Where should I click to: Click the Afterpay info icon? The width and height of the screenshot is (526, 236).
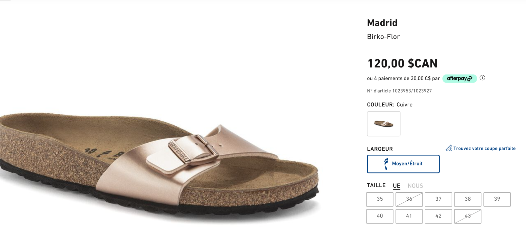(x=482, y=78)
